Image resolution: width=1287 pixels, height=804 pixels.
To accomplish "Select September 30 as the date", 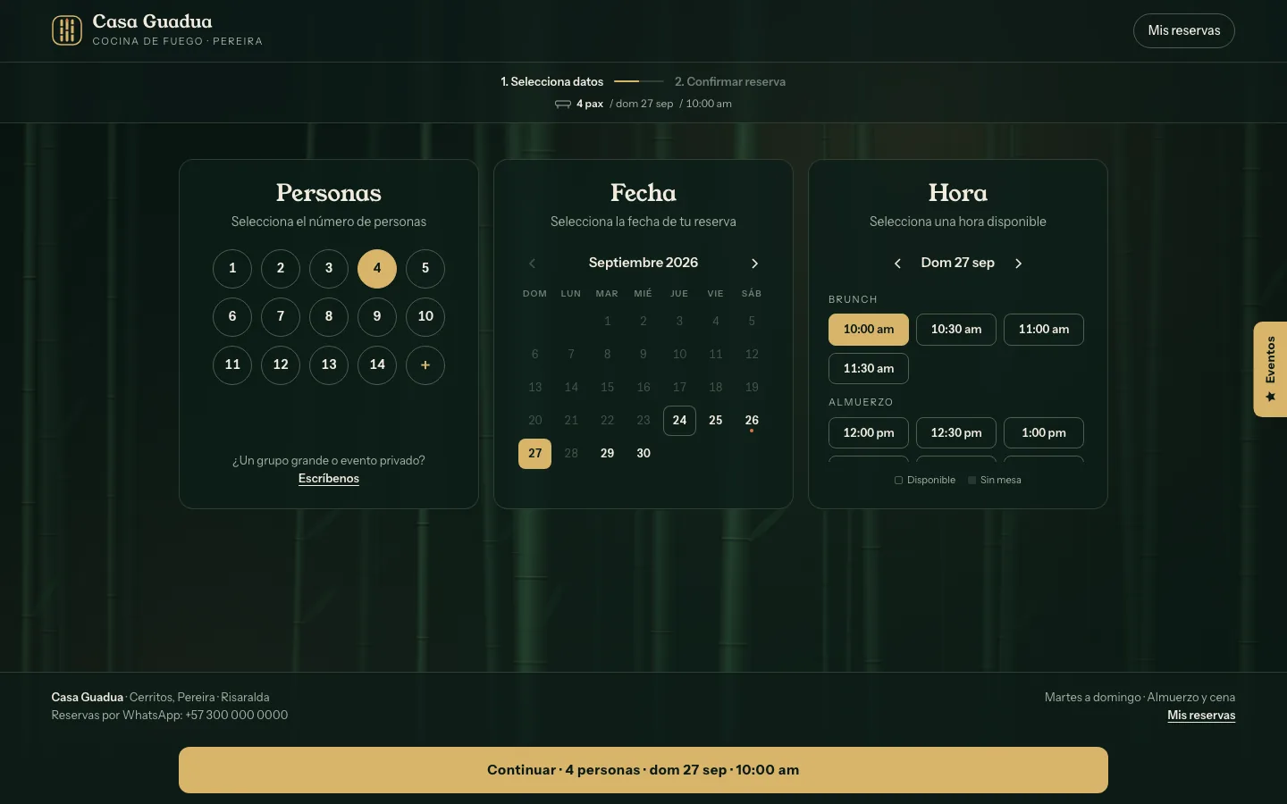I will 643,453.
